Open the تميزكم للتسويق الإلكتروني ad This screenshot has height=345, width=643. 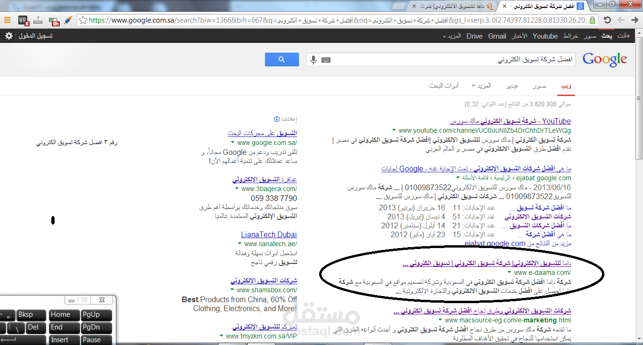click(265, 326)
